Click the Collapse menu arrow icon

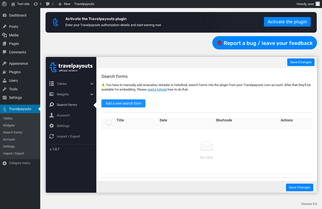point(5,163)
